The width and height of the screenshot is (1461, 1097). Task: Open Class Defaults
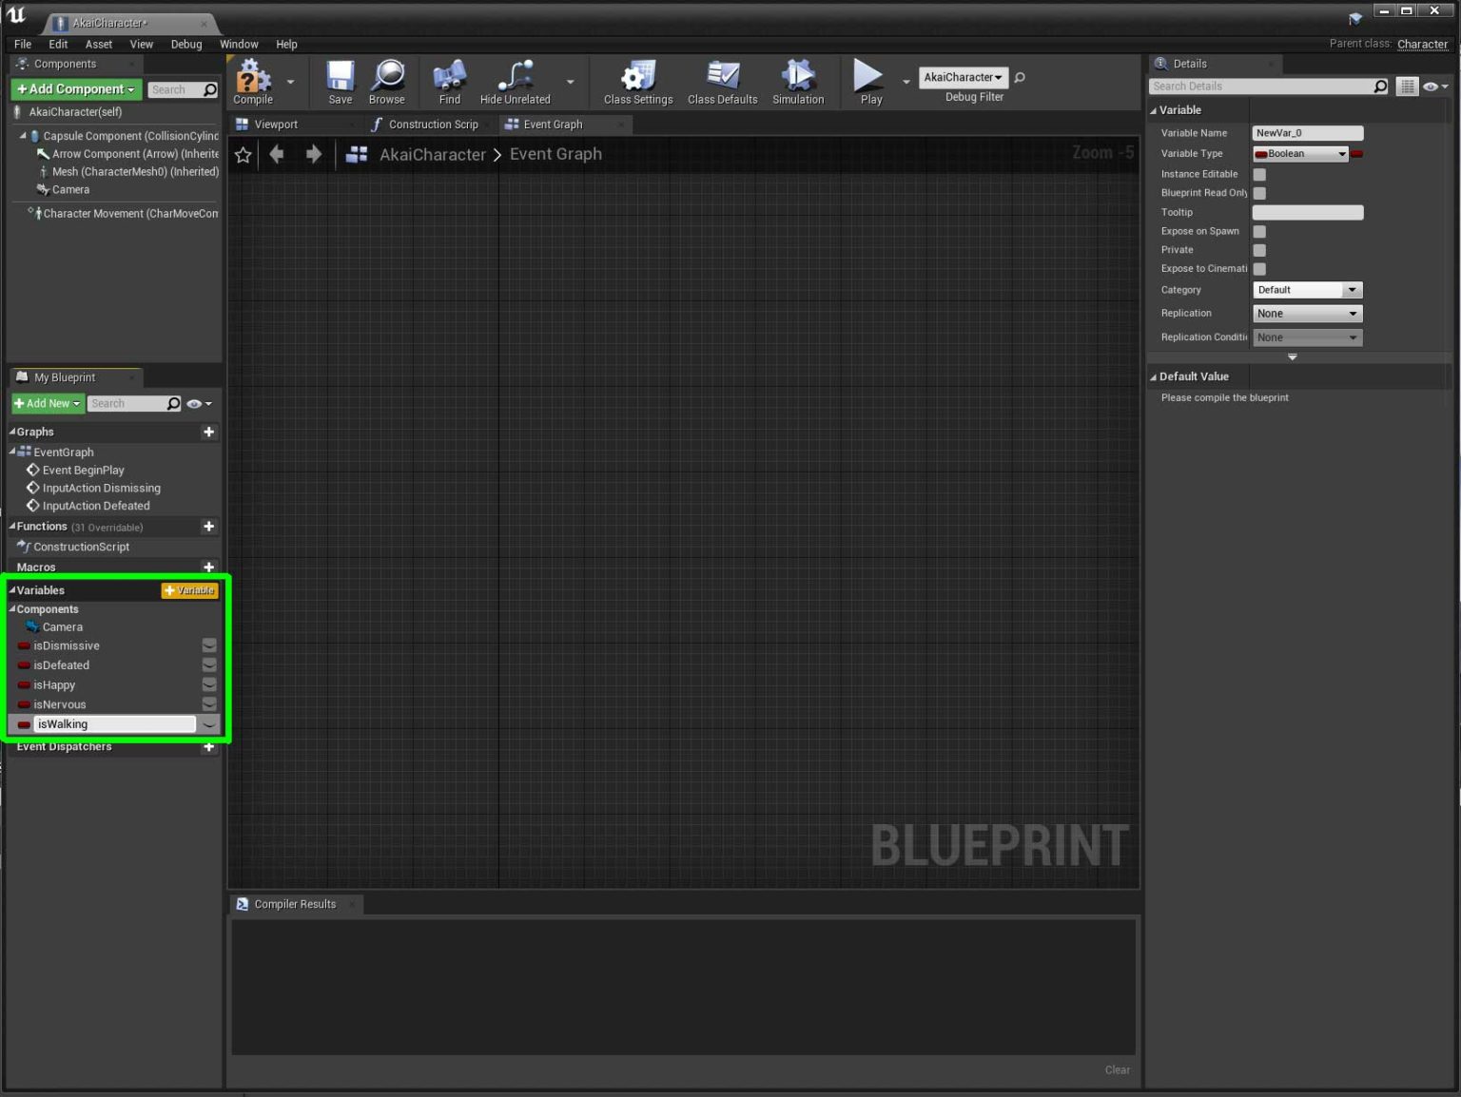pos(722,76)
